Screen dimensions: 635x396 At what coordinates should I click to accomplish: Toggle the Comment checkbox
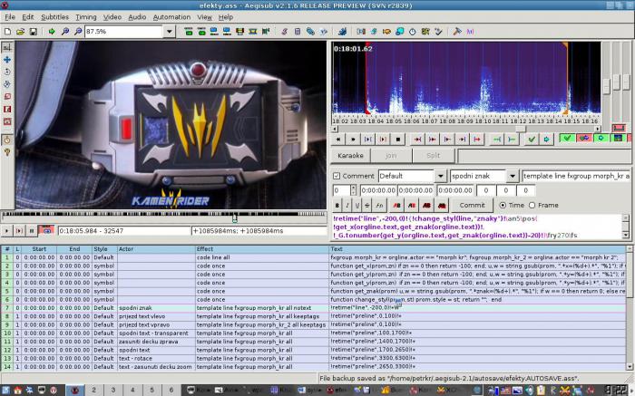click(x=337, y=176)
